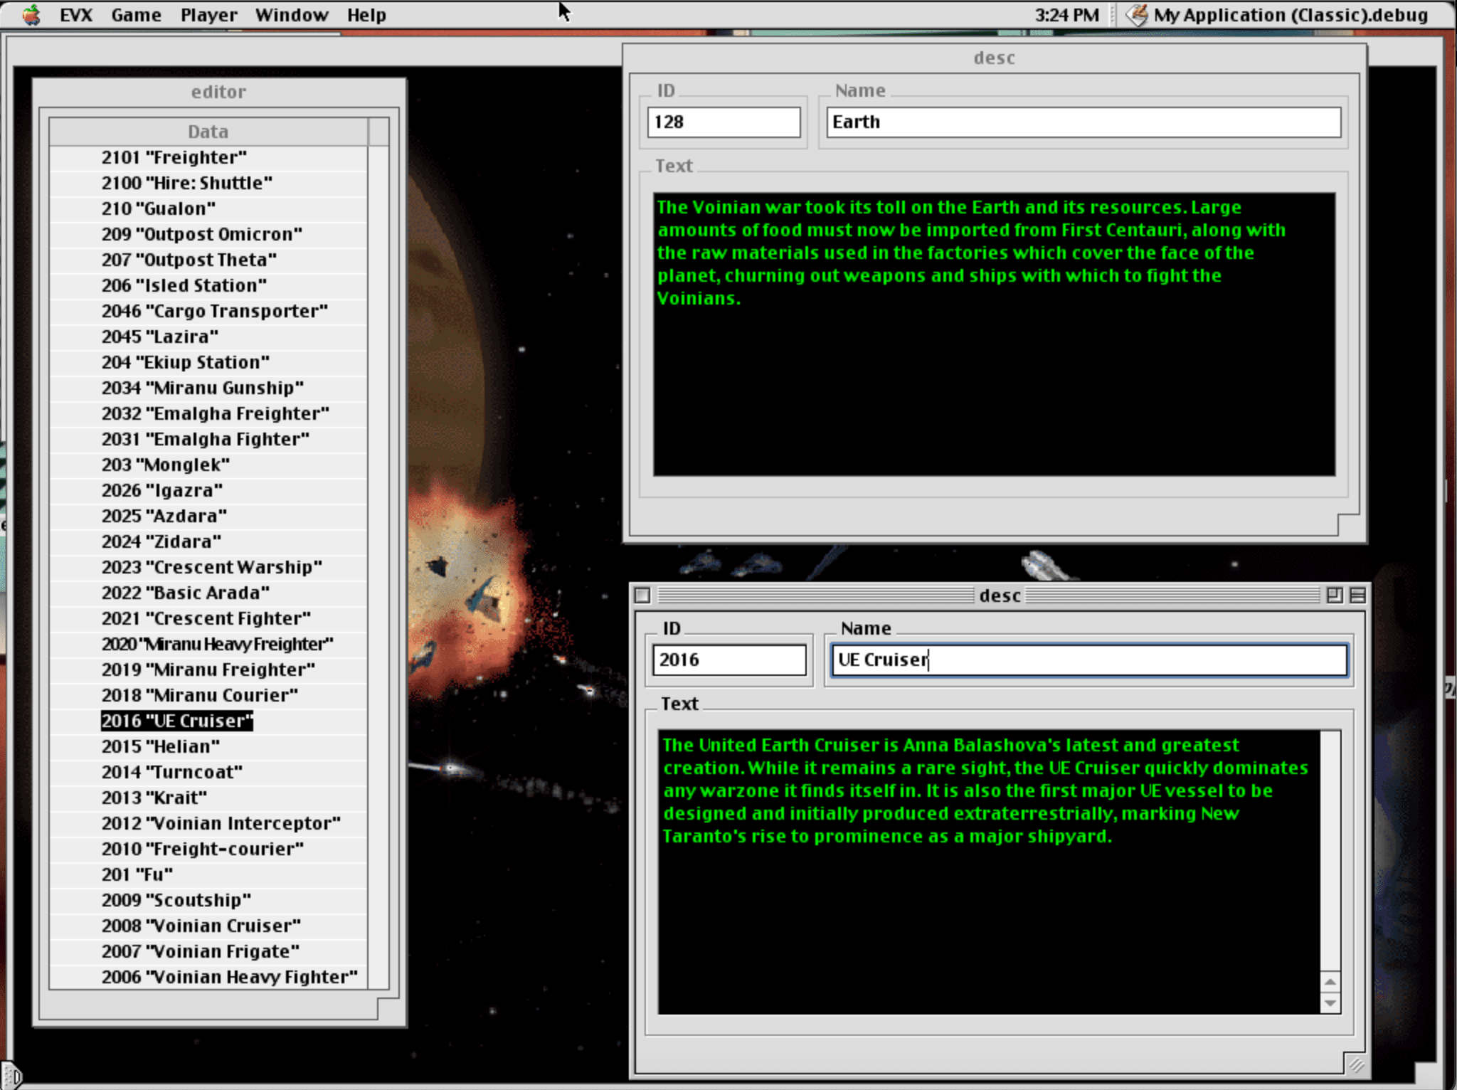The width and height of the screenshot is (1457, 1090).
Task: Click the Data column header in editor
Action: click(x=208, y=132)
